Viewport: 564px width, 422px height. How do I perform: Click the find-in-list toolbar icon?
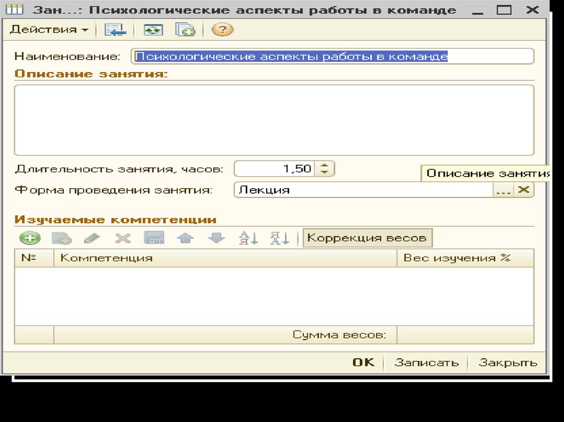115,30
